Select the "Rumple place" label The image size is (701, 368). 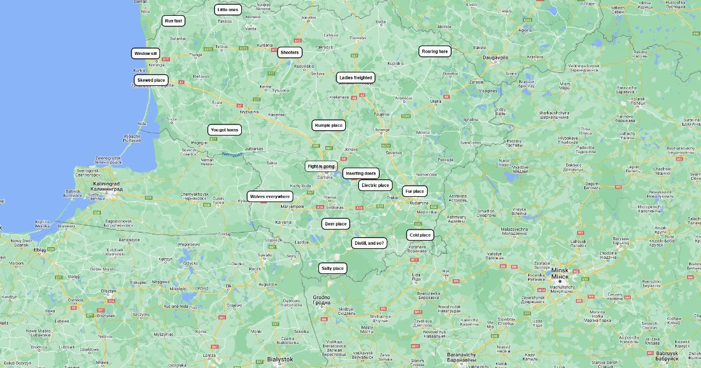329,126
